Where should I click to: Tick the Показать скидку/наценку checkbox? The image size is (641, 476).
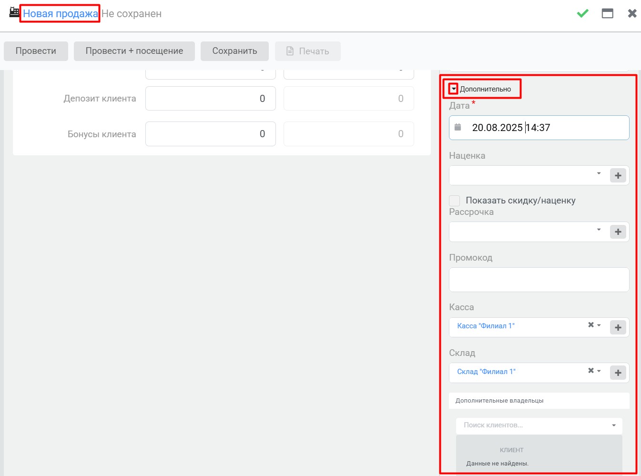point(455,201)
